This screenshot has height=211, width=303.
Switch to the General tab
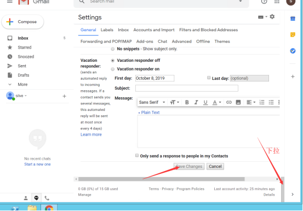(x=88, y=30)
